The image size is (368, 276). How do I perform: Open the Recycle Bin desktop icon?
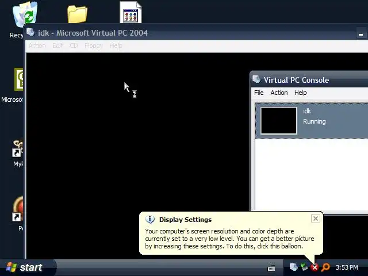coord(25,13)
